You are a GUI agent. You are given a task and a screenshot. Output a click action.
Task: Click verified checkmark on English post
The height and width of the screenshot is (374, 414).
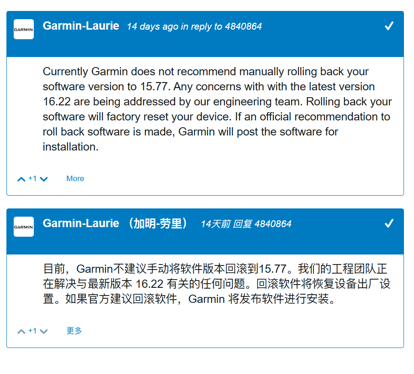[389, 26]
